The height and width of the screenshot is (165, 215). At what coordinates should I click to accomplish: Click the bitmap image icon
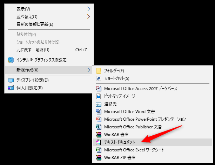click(99, 96)
